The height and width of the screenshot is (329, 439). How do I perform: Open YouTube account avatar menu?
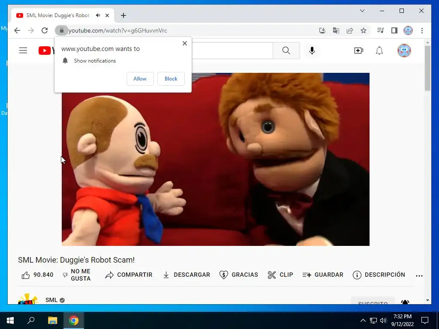pos(404,51)
